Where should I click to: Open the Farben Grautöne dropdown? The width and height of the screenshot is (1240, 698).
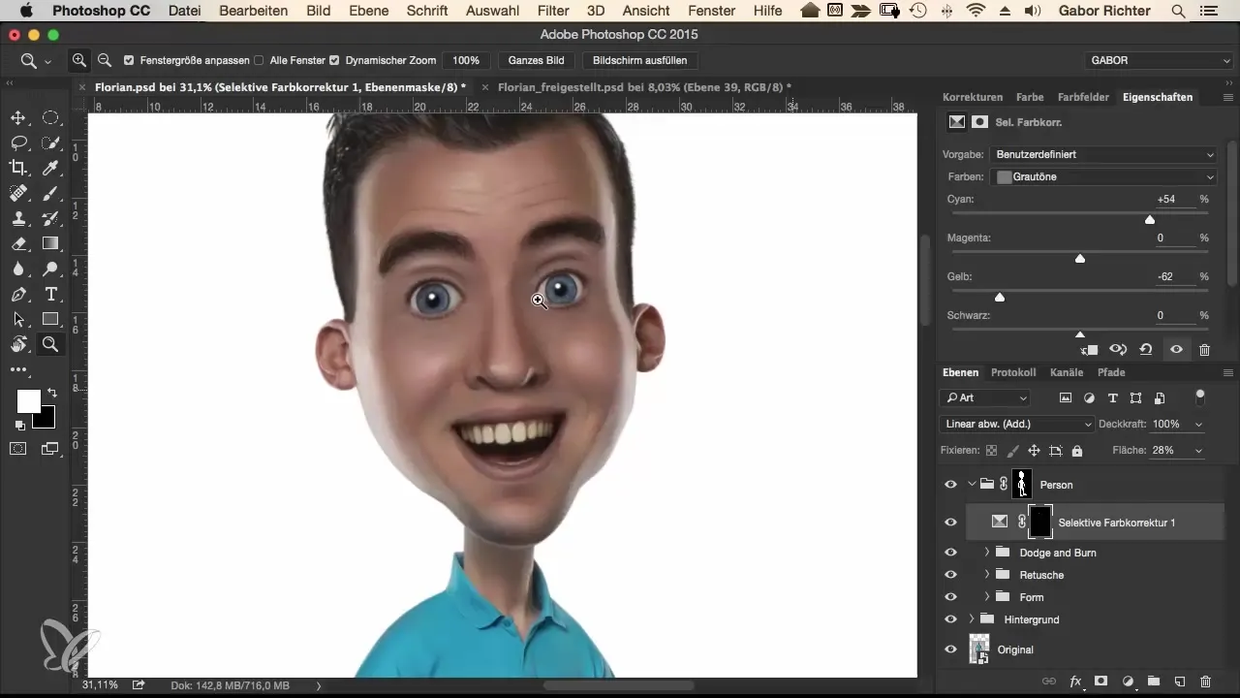point(1103,177)
